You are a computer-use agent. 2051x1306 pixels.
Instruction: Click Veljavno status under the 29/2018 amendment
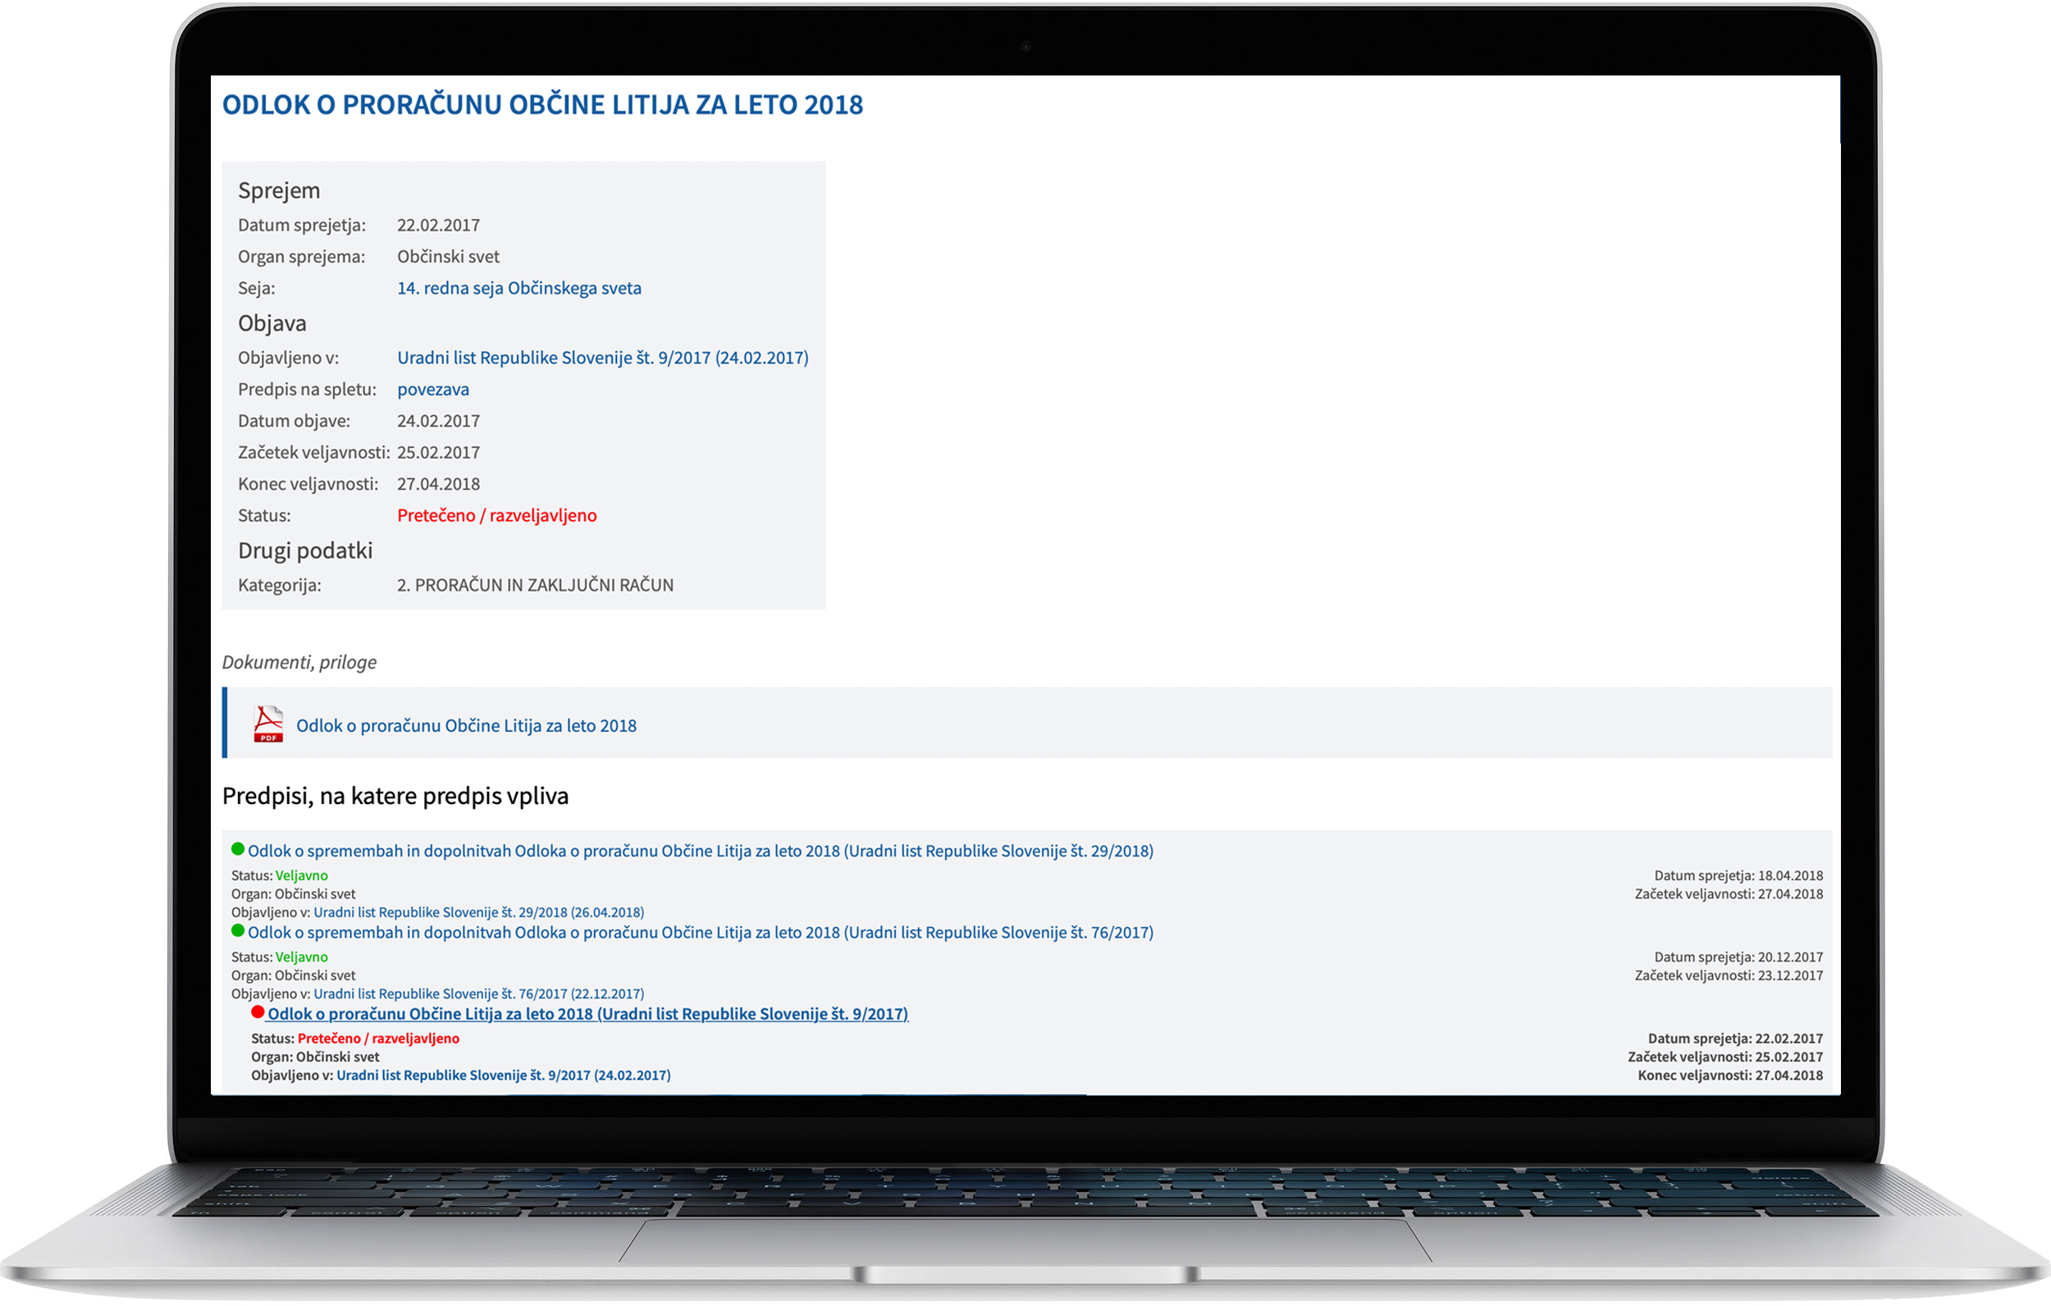click(302, 876)
